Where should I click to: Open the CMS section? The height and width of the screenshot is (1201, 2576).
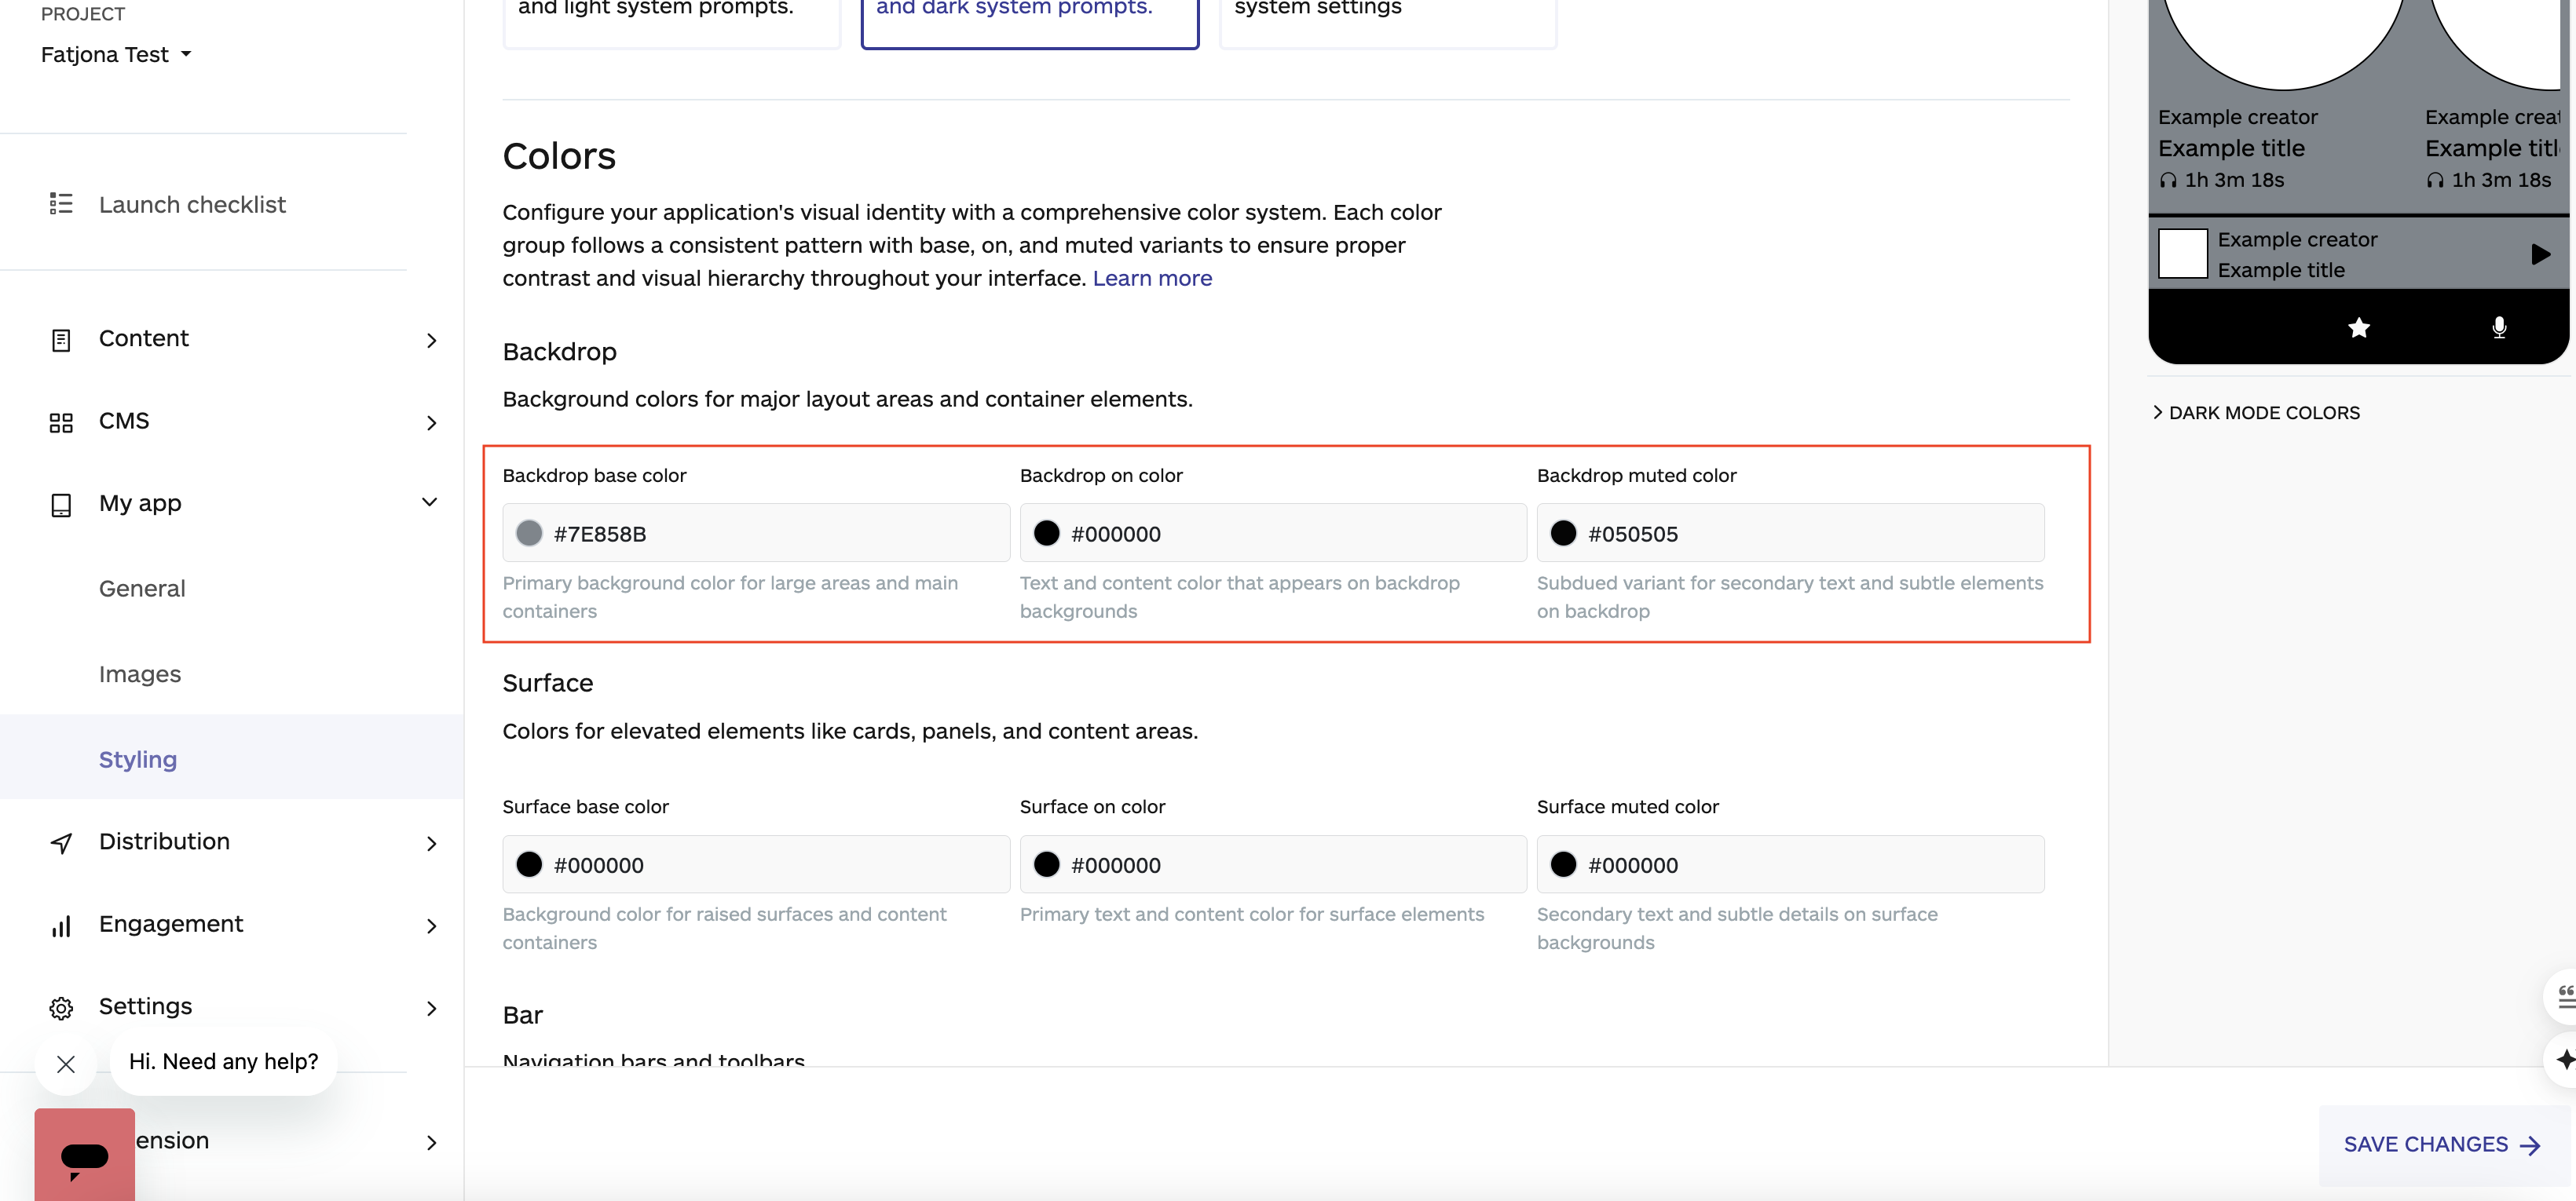click(124, 421)
